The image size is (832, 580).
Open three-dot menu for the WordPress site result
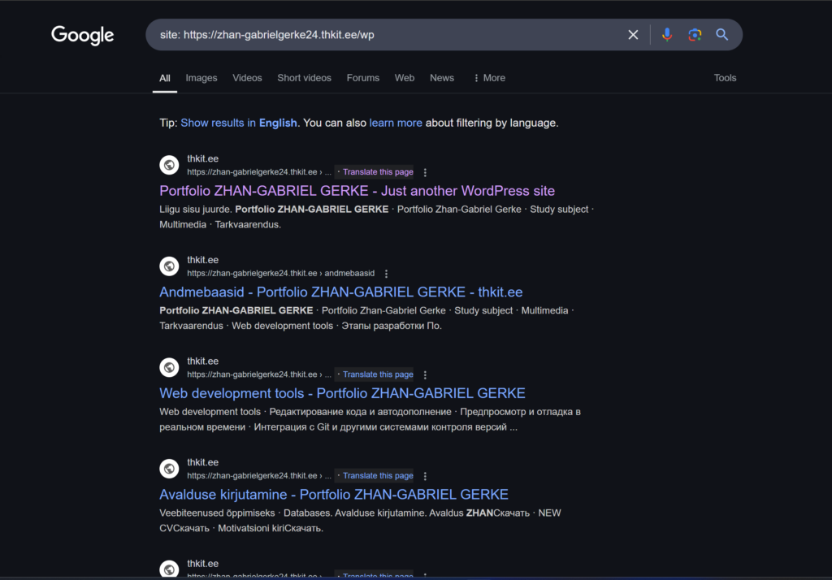(425, 172)
